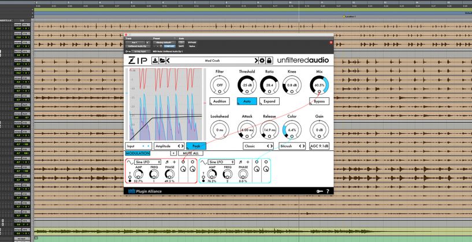The image size is (472, 242).
Task: Go to previous preset with left arrow
Action: coord(168,60)
